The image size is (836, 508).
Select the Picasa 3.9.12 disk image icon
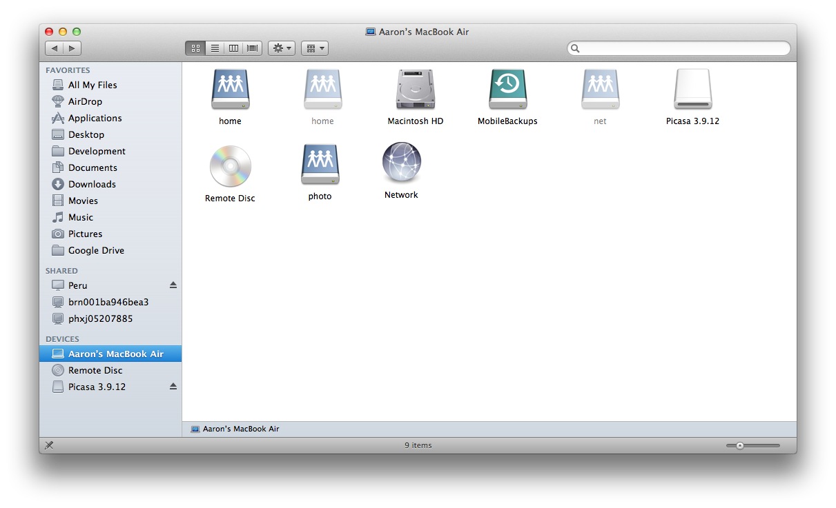tap(692, 90)
